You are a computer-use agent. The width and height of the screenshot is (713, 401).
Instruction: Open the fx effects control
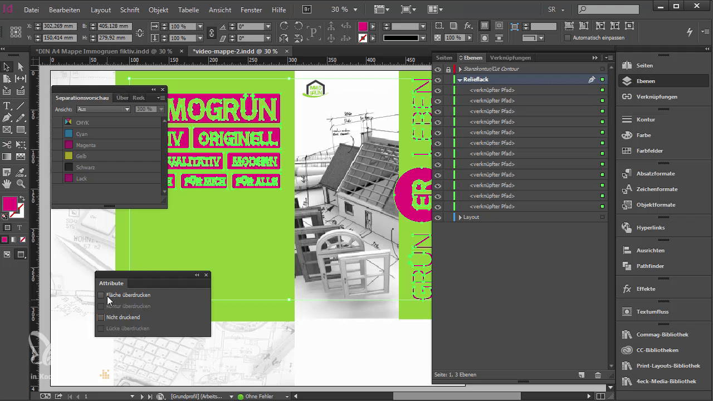tap(468, 26)
